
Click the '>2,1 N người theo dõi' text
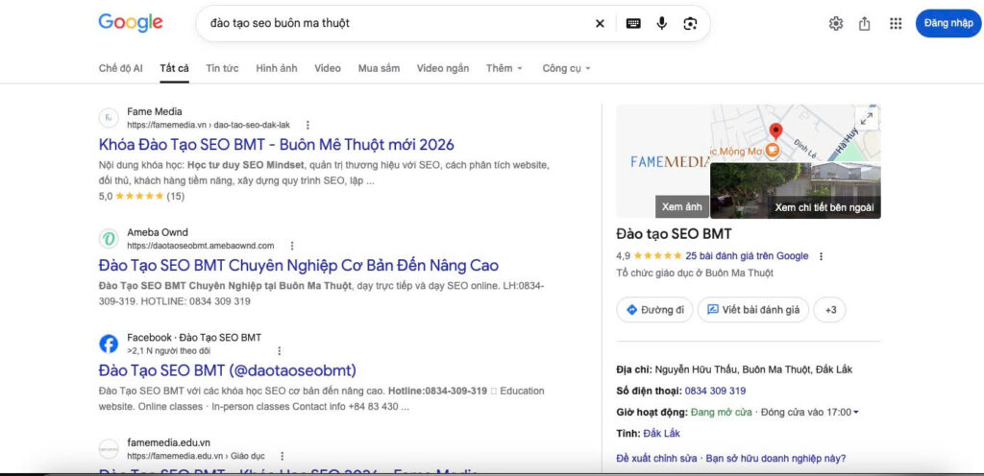[169, 350]
